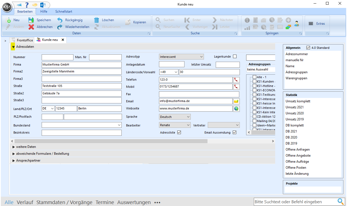Click the Löschen trash icon

[x=96, y=20]
